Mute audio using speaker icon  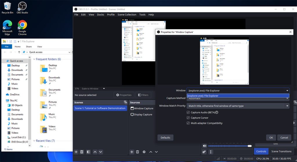coord(204,146)
